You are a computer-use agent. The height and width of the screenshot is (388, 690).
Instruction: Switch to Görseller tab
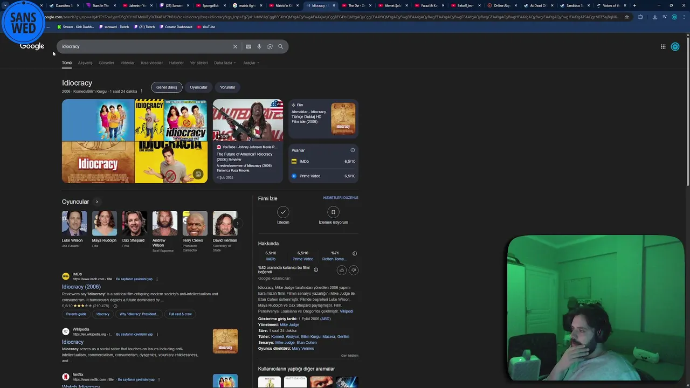pyautogui.click(x=106, y=63)
